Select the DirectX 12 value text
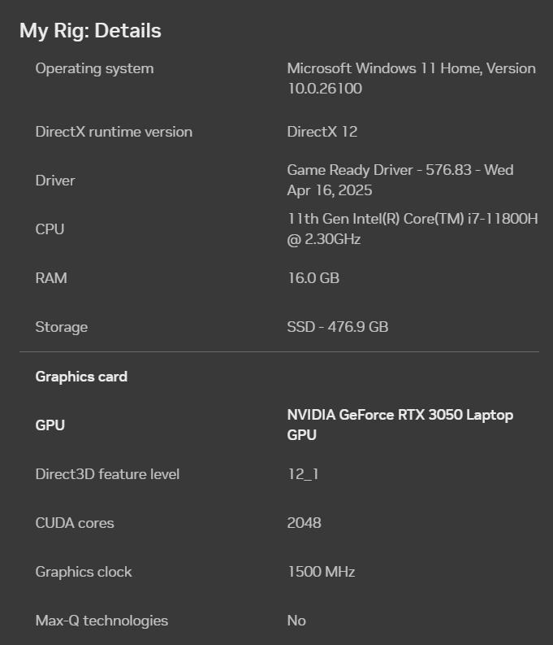 click(x=322, y=132)
